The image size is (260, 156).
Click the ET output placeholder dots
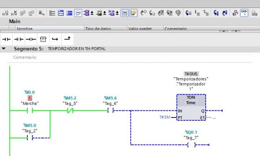click(x=214, y=118)
